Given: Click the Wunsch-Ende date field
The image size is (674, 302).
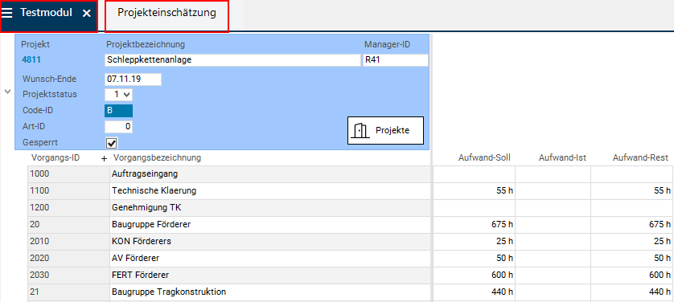Looking at the screenshot, I should tap(134, 80).
